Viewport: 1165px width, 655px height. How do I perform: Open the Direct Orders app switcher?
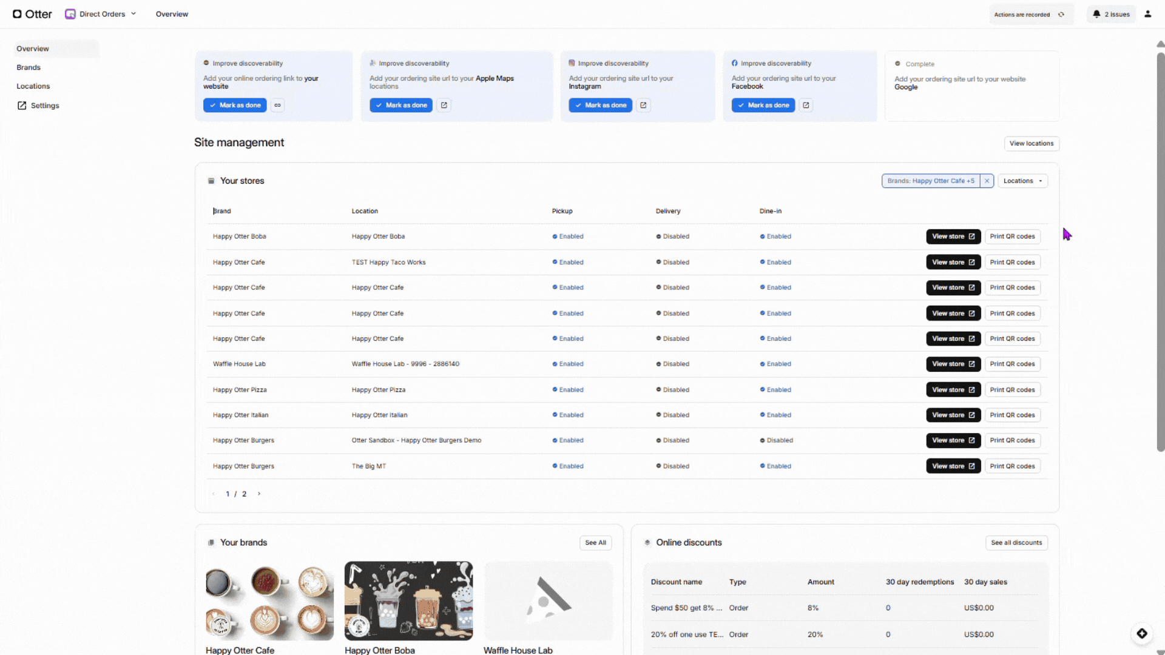point(101,14)
